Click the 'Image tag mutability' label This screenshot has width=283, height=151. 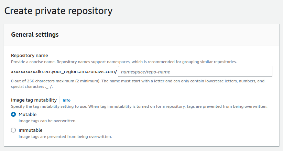pos(34,100)
